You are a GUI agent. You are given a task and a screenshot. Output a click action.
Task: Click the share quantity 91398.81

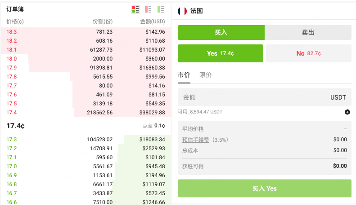pyautogui.click(x=101, y=68)
